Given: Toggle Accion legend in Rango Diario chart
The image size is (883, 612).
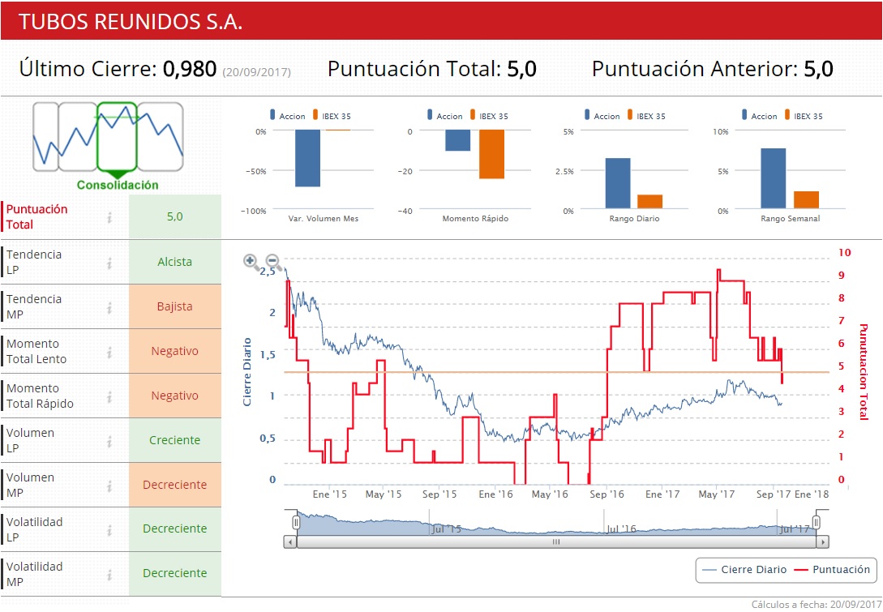Looking at the screenshot, I should coord(602,116).
